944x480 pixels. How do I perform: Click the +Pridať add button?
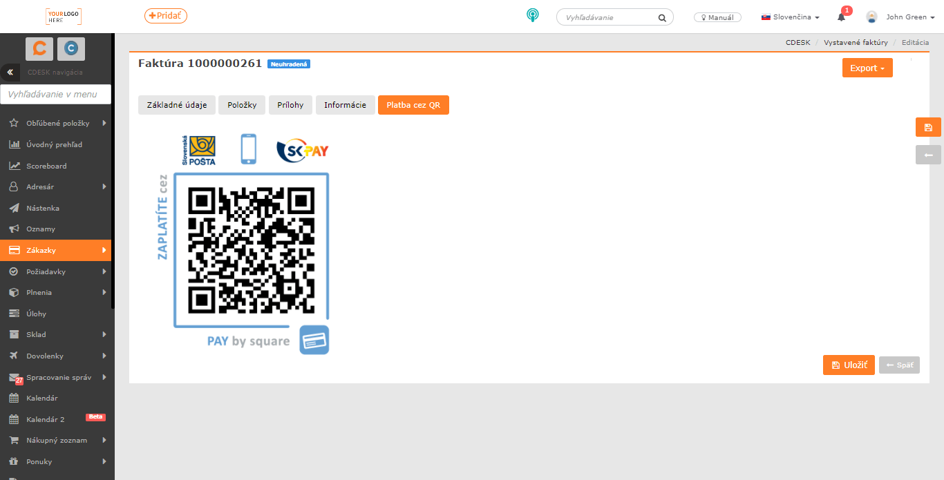166,15
